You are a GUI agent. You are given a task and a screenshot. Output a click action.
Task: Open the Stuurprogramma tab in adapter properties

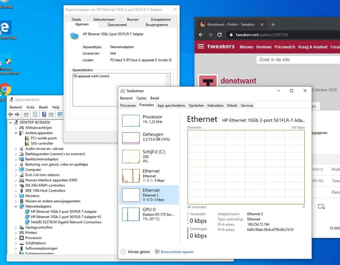click(x=156, y=25)
